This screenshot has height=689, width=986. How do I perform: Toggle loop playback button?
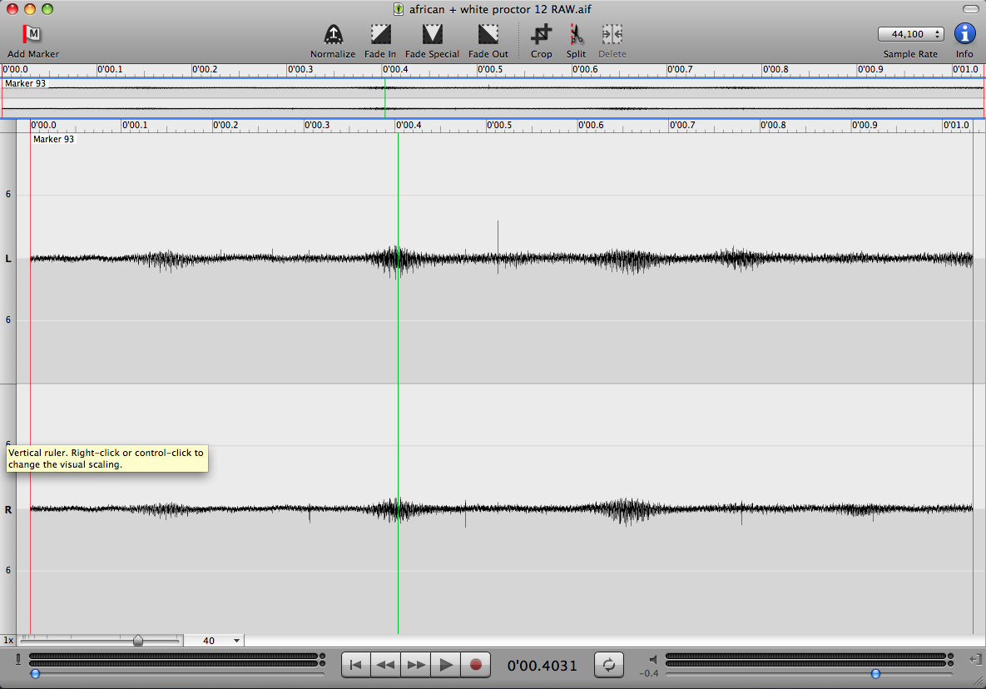click(608, 665)
